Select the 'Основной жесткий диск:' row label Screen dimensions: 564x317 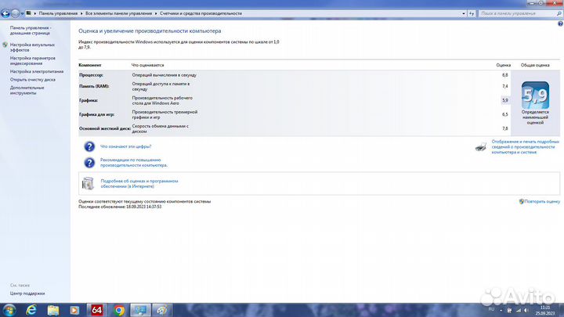105,128
